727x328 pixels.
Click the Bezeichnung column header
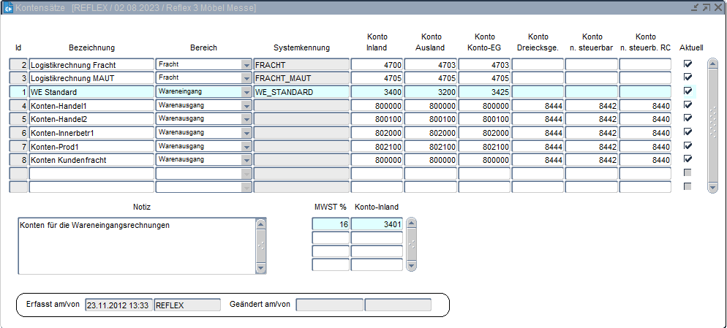coord(92,48)
